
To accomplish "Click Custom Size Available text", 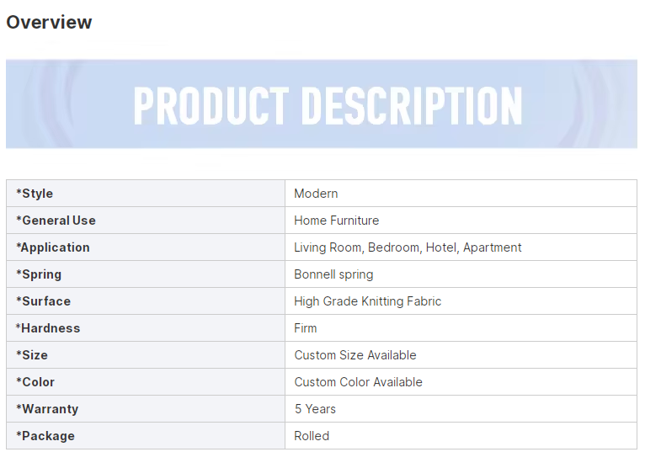I will click(355, 355).
